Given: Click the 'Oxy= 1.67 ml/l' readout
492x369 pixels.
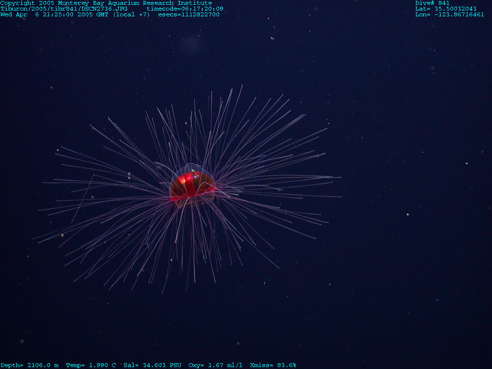Looking at the screenshot, I should point(215,365).
